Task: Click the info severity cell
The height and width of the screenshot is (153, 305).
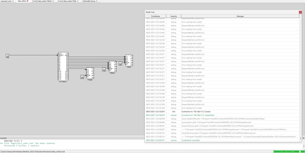Action: pyautogui.click(x=173, y=112)
